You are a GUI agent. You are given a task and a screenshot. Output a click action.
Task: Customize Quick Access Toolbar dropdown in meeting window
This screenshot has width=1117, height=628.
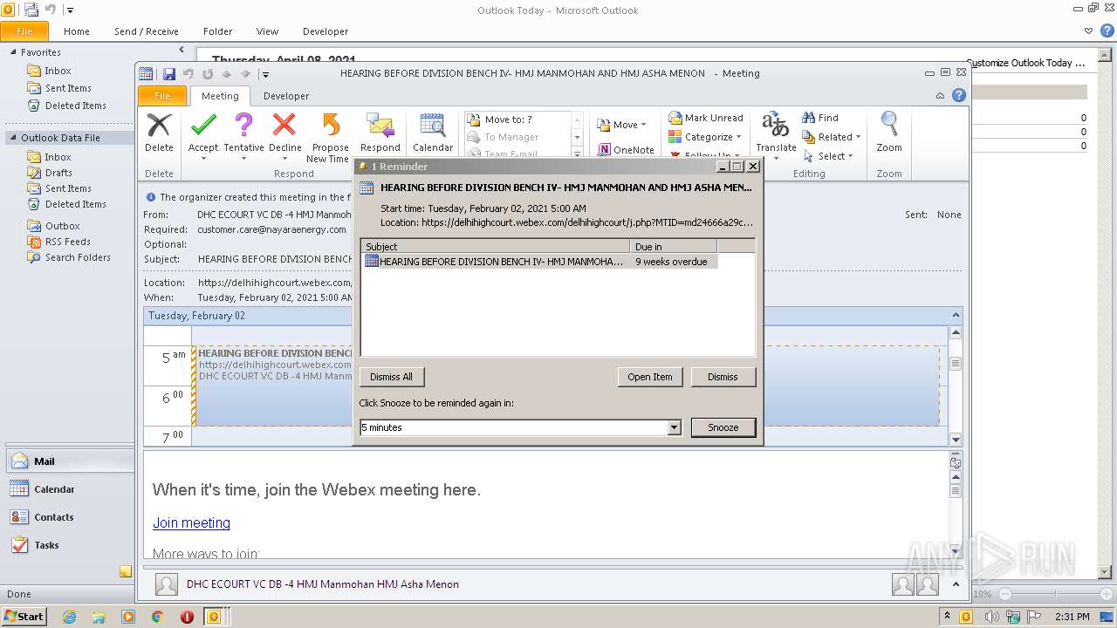pyautogui.click(x=265, y=74)
